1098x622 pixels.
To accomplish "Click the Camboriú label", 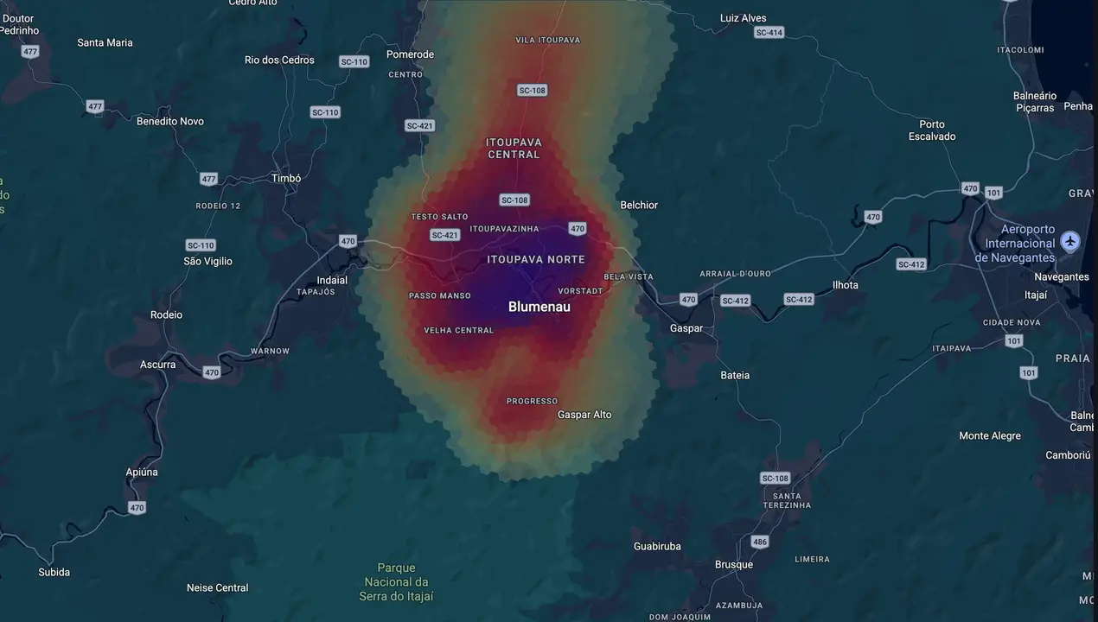I will click(1068, 454).
